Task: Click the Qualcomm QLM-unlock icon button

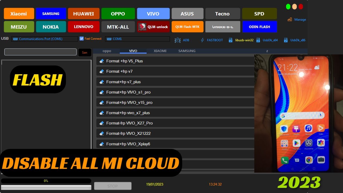Action: pos(153,27)
